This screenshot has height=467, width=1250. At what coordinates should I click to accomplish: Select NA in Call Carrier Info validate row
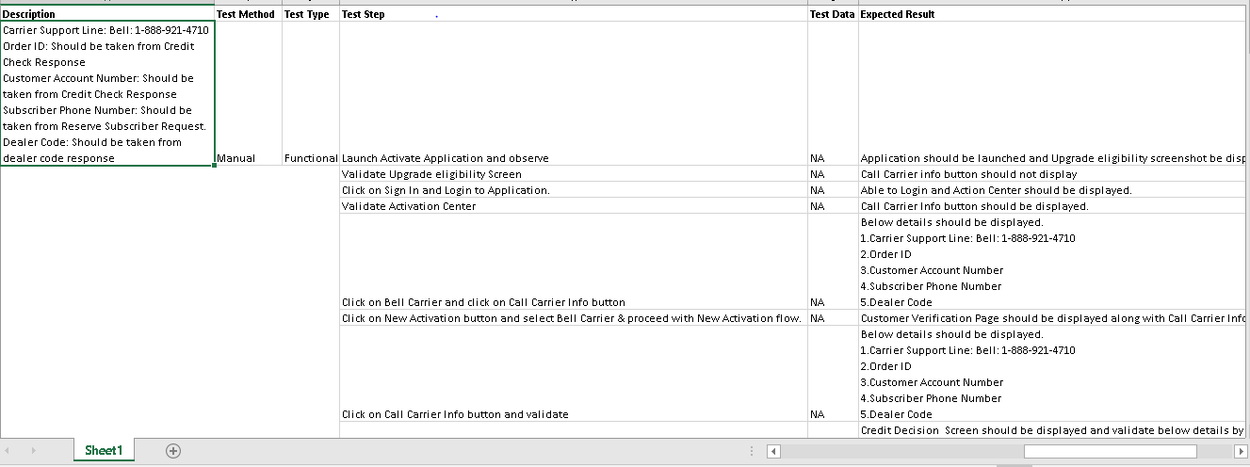pyautogui.click(x=833, y=374)
